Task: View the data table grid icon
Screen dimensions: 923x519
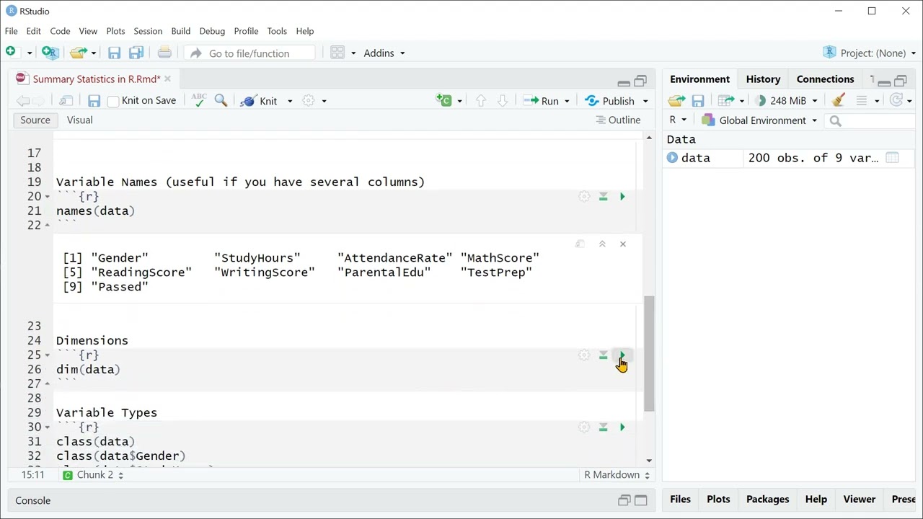Action: pyautogui.click(x=892, y=158)
